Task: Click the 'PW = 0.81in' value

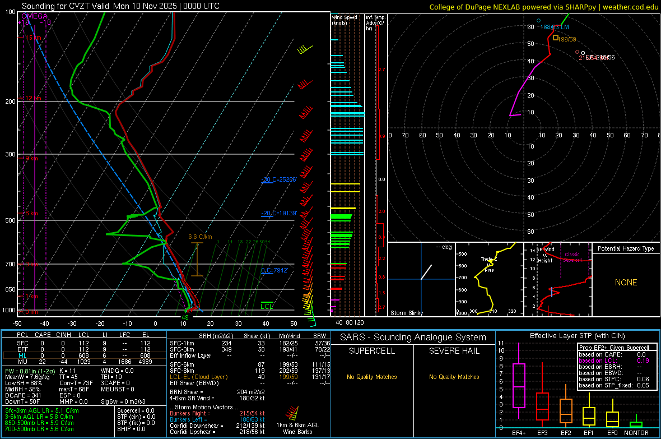Action: tap(30, 371)
